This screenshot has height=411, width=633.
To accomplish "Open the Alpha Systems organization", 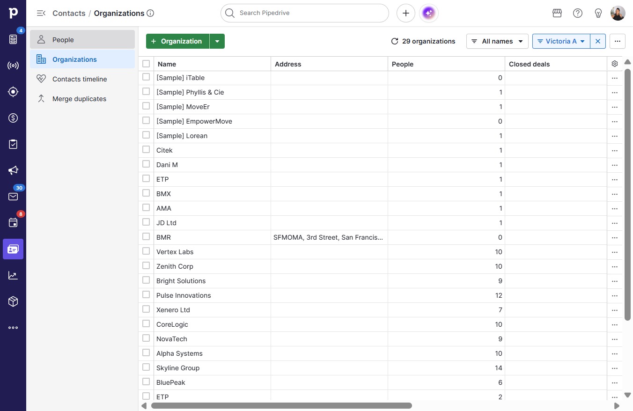I will click(x=179, y=353).
